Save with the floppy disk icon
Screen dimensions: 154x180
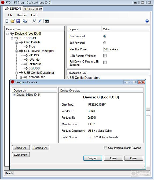coord(18,21)
